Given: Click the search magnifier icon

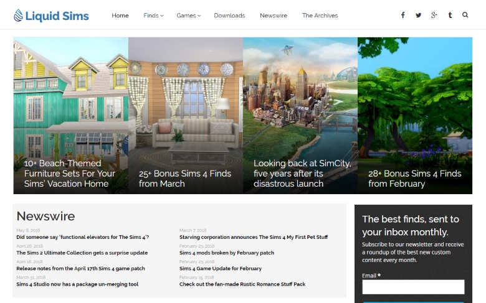Looking at the screenshot, I should (465, 14).
